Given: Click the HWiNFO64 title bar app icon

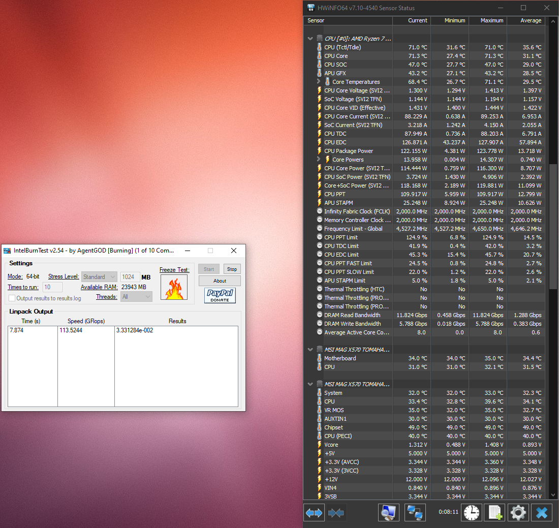Looking at the screenshot, I should coord(311,8).
